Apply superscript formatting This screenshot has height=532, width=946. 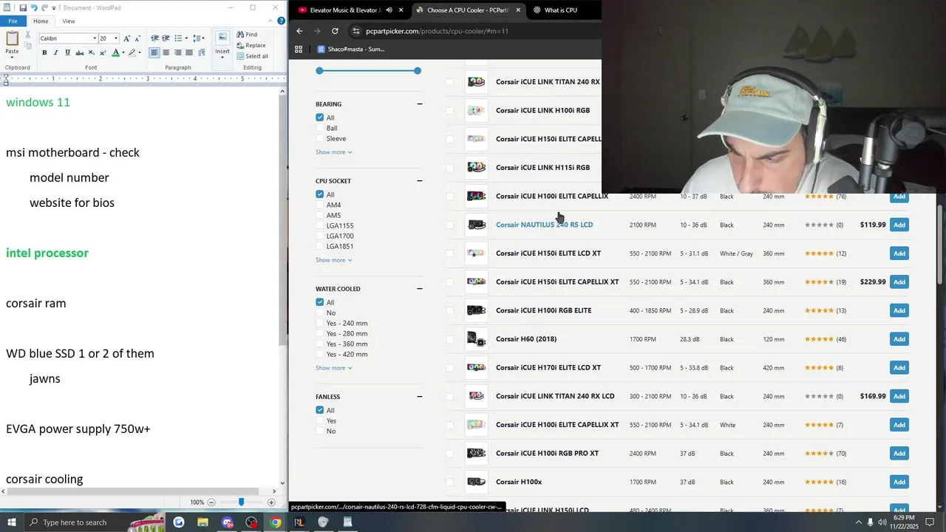click(103, 52)
